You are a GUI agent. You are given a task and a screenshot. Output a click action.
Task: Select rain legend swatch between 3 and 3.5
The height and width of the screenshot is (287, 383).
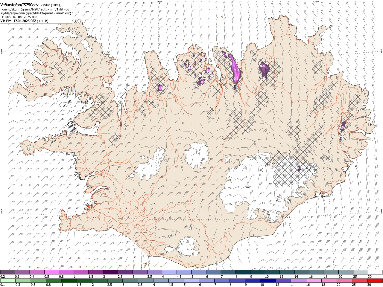[130, 280]
